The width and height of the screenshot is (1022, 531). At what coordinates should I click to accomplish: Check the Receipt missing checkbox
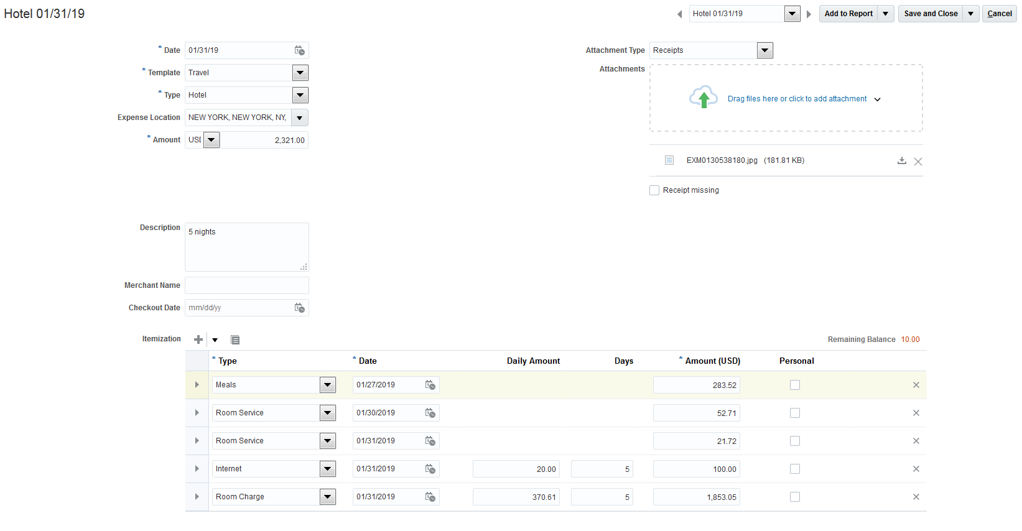654,190
